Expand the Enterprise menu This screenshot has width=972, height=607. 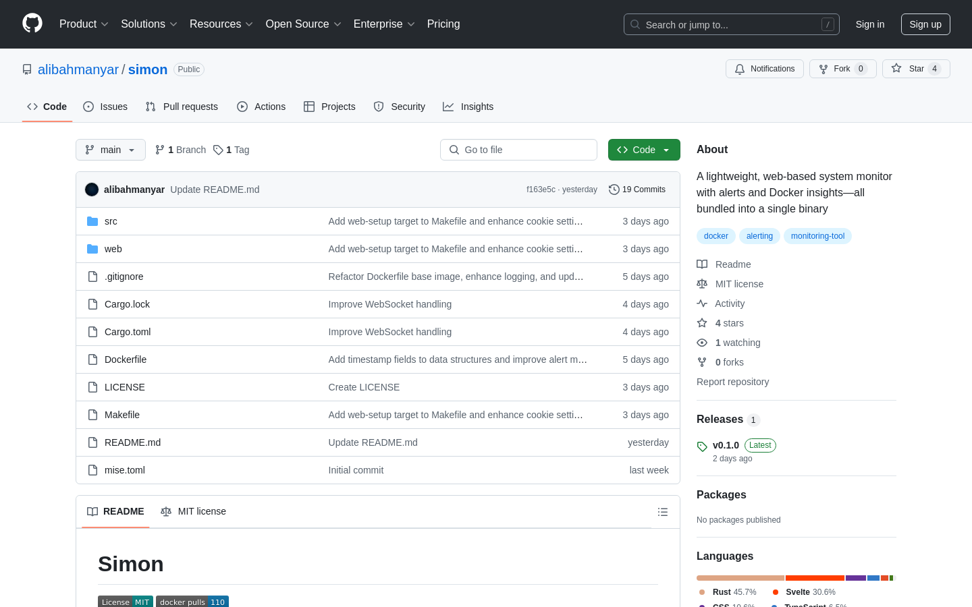click(x=384, y=24)
